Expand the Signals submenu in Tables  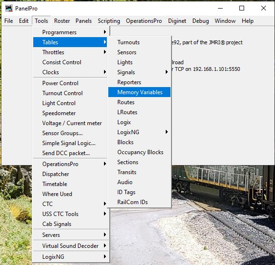(139, 72)
